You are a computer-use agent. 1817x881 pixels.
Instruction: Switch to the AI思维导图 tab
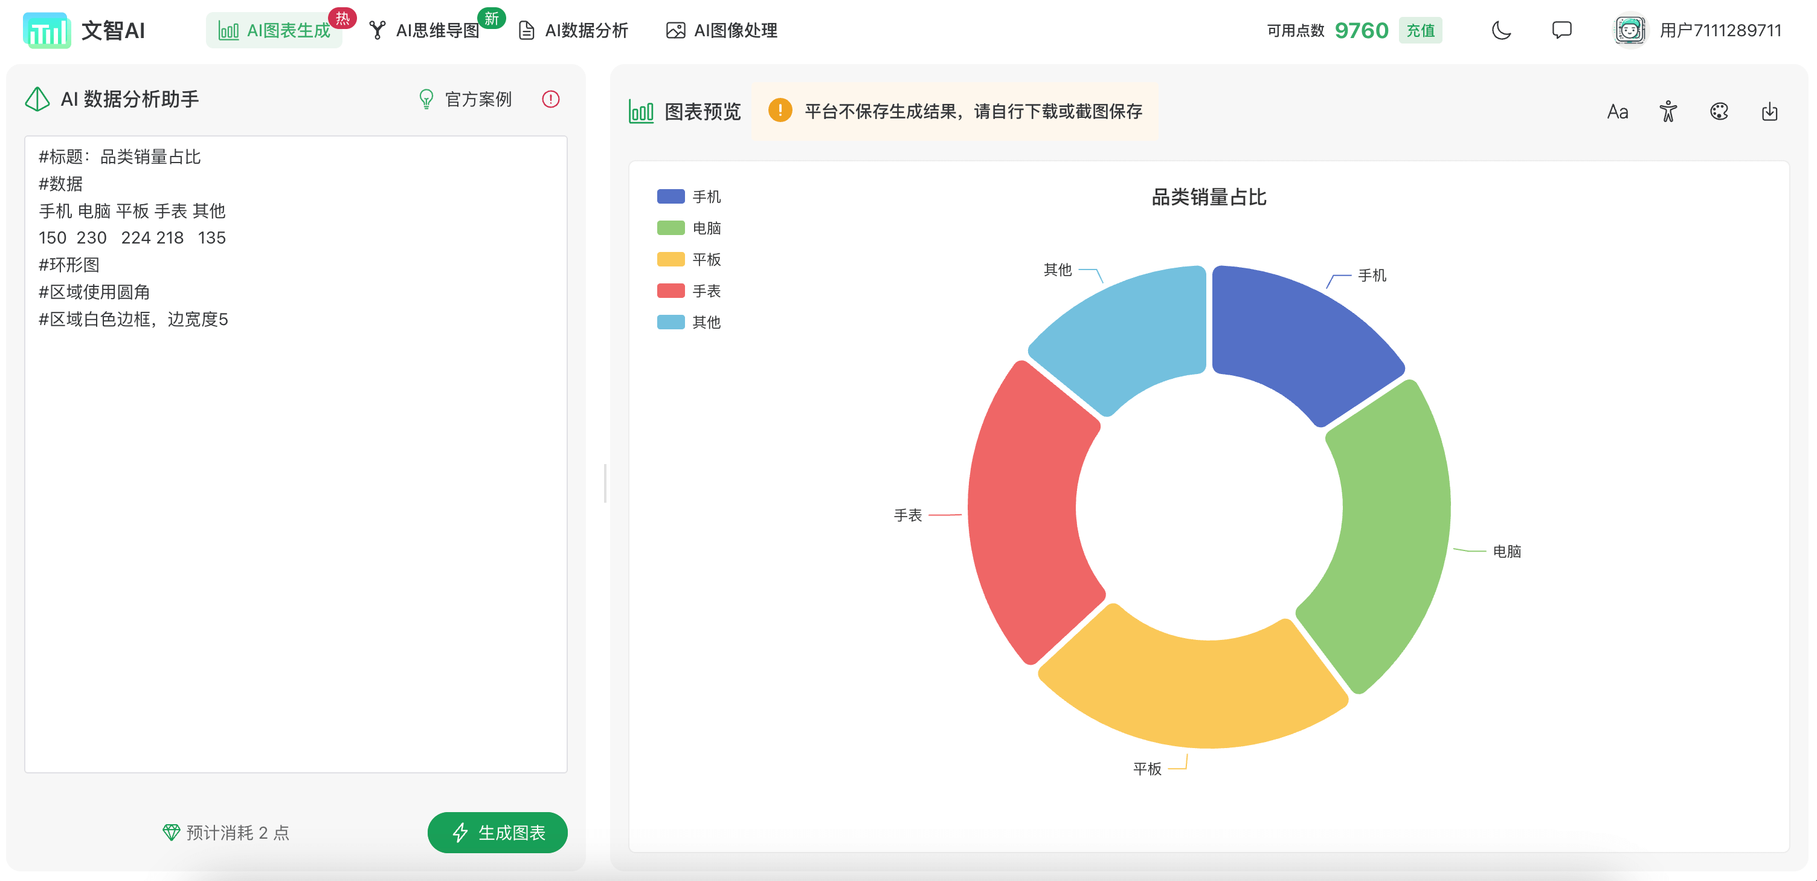pos(425,30)
